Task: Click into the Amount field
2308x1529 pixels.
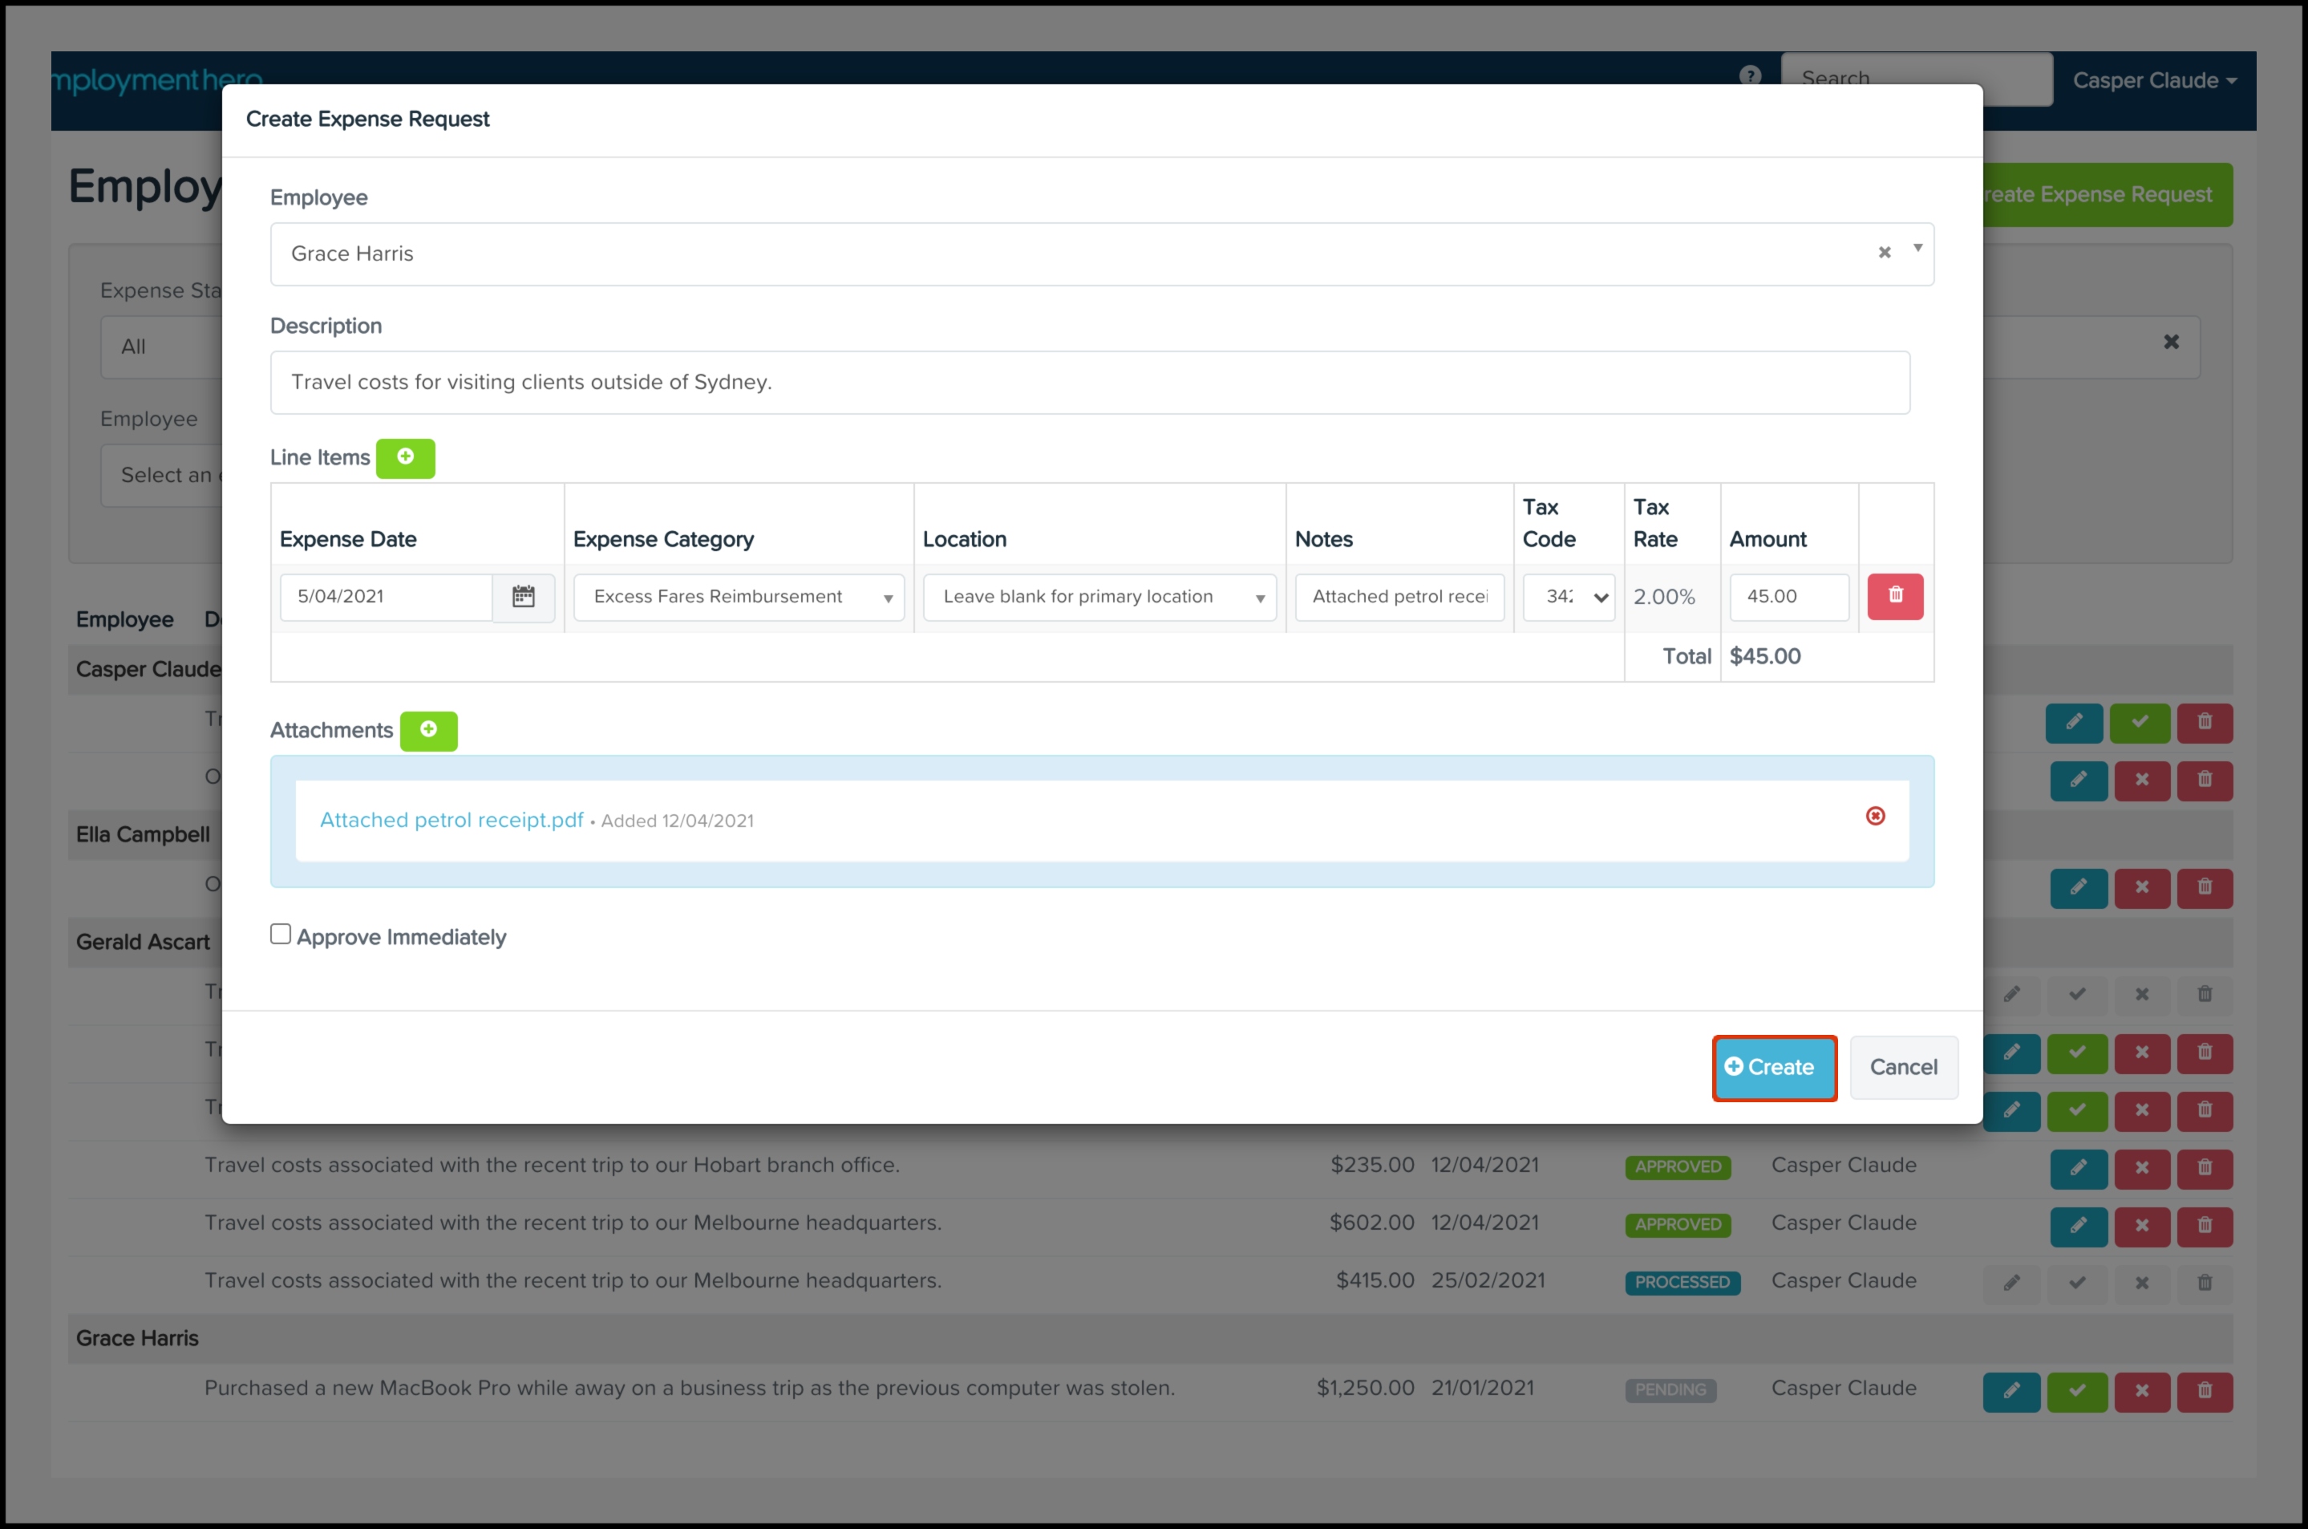Action: (1788, 597)
